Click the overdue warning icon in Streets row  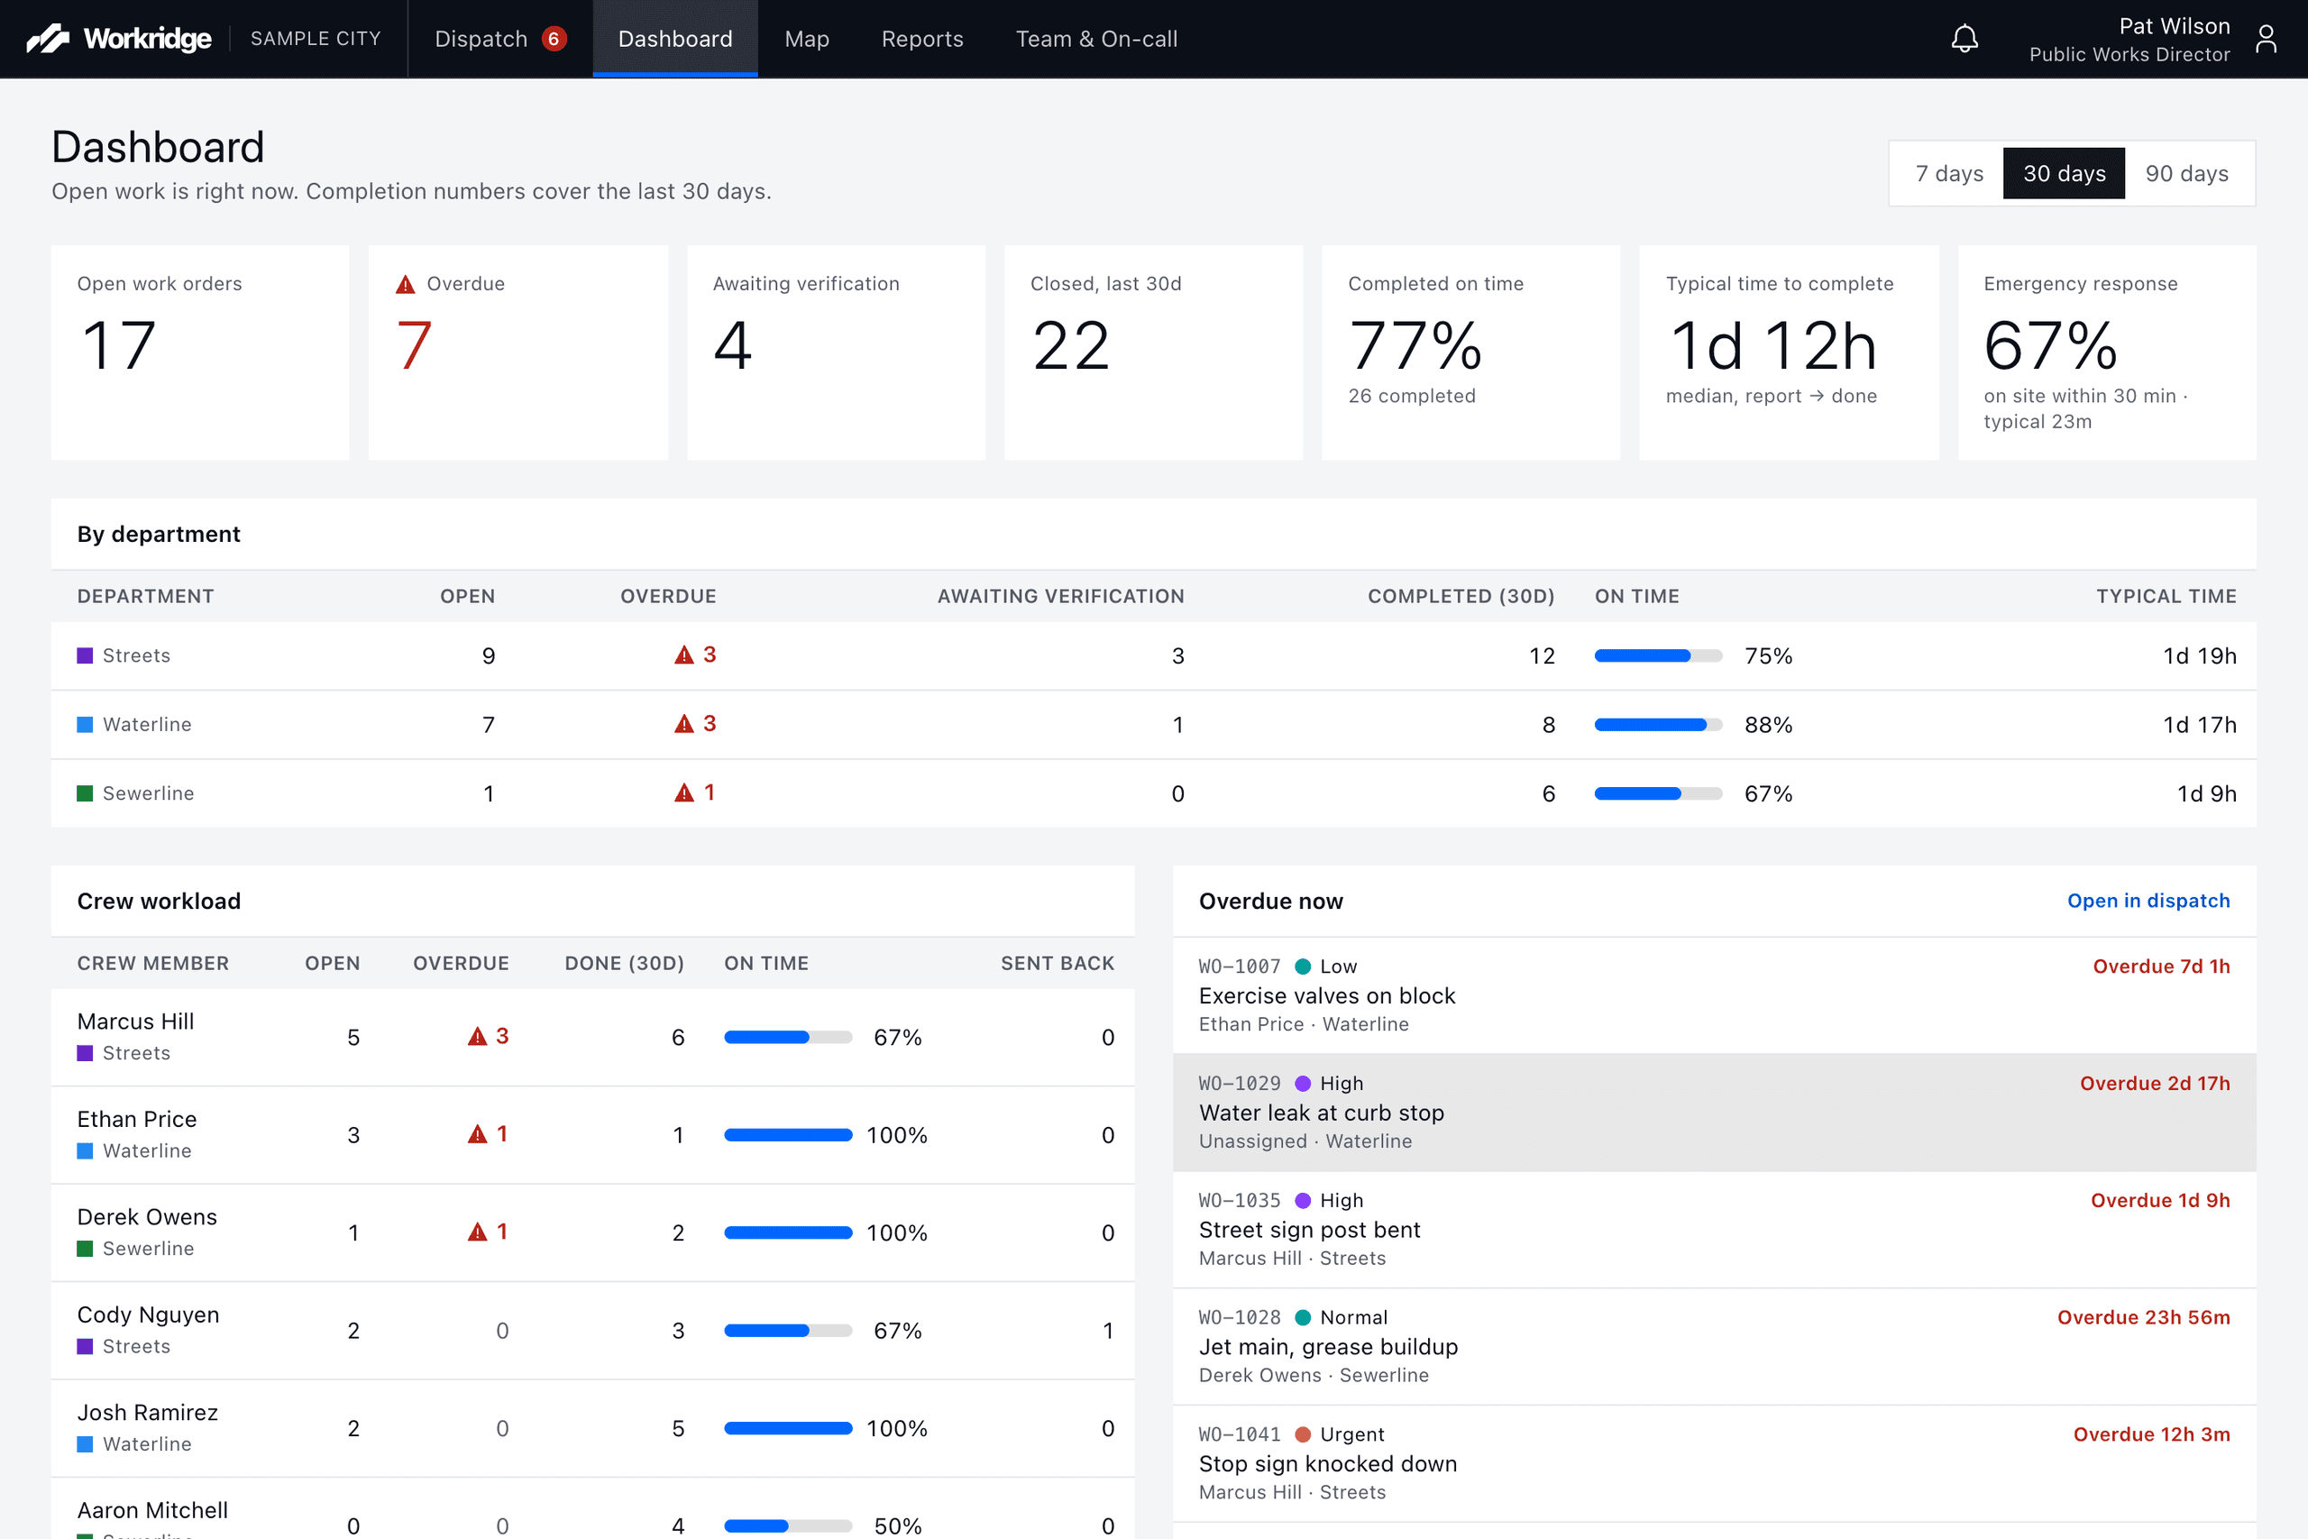(684, 655)
